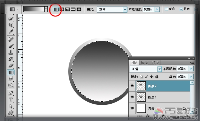200x121 pixels.
Task: Activate the Clone Stamp tool
Action: (x=11, y=52)
